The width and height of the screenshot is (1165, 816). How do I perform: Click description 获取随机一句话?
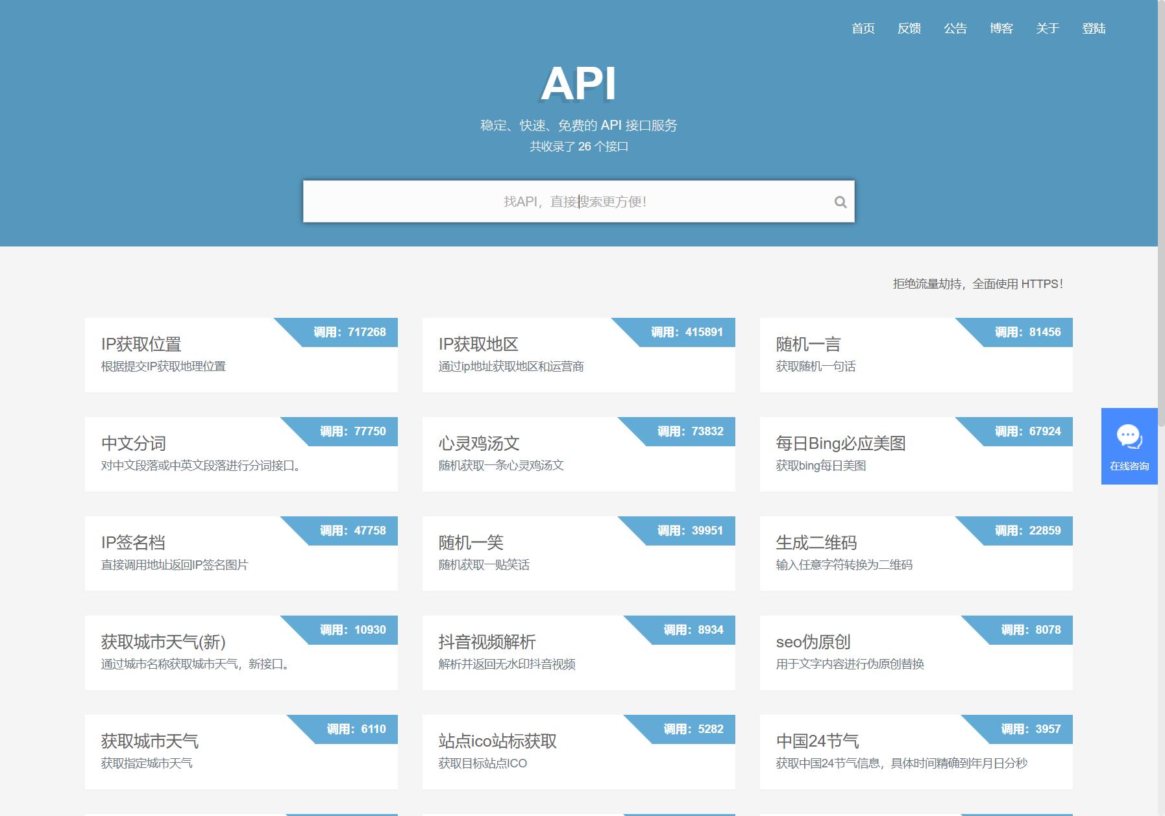coord(816,366)
